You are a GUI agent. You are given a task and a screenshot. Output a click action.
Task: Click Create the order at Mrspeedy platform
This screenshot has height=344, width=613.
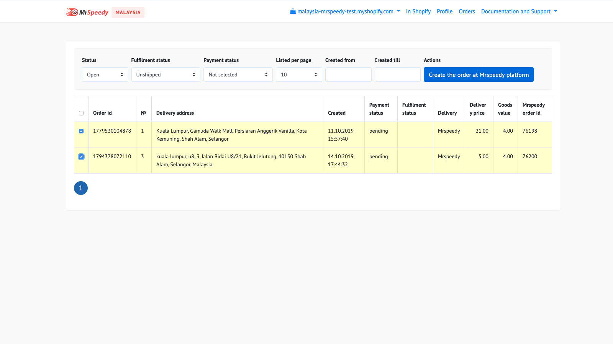click(x=479, y=75)
